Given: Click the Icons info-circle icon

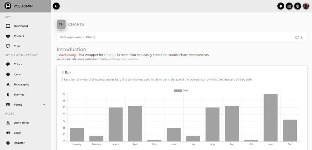Looking at the screenshot, I should (8, 75).
